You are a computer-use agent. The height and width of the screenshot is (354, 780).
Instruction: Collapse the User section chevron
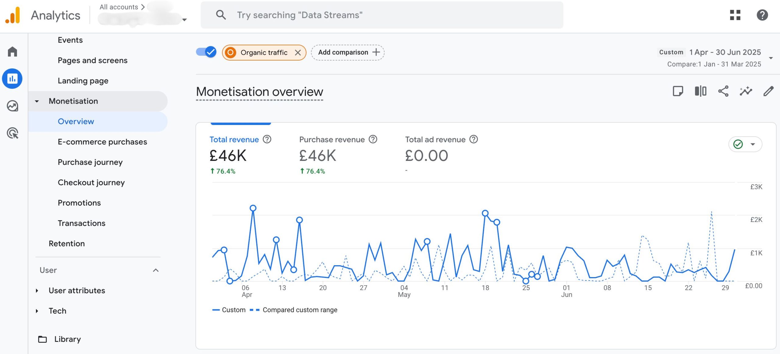point(156,270)
